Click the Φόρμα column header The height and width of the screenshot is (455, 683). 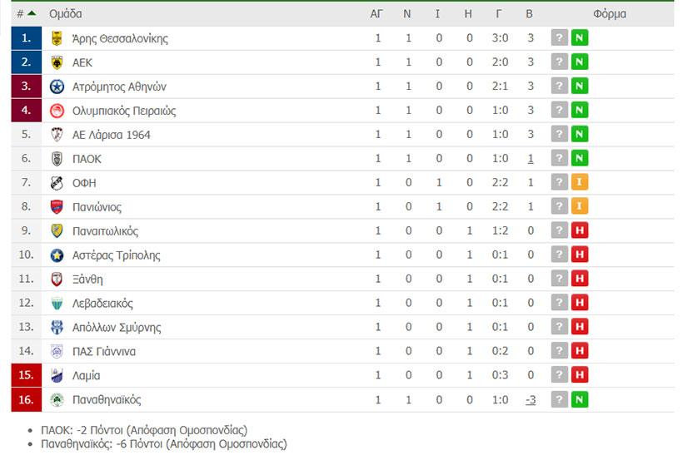610,14
